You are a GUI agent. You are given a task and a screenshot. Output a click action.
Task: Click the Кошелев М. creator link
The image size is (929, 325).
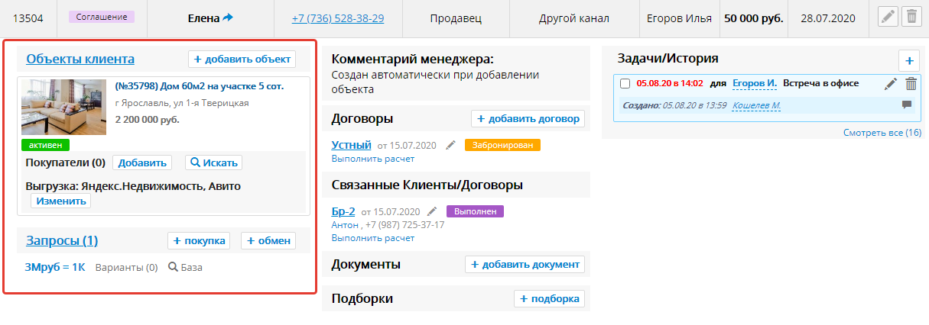click(756, 105)
